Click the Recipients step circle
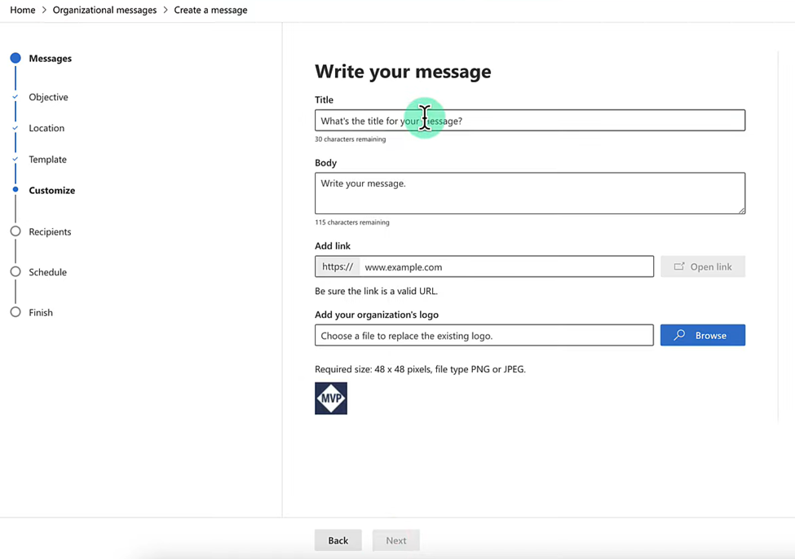 click(x=15, y=231)
